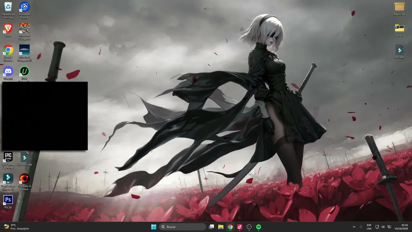The width and height of the screenshot is (412, 232).
Task: Select the Wondershare Filmora desktop shortcut
Action: (x=8, y=182)
